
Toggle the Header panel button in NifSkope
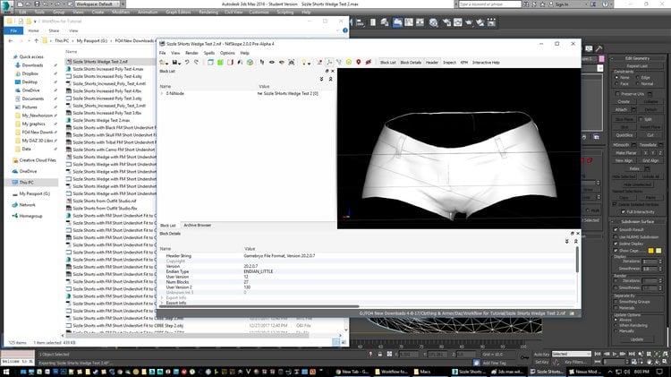click(x=432, y=63)
